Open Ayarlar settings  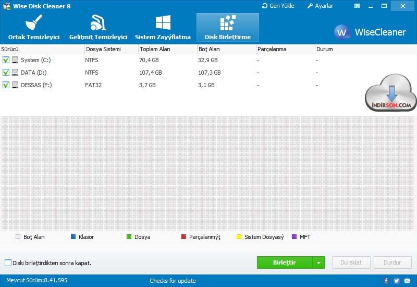click(320, 6)
